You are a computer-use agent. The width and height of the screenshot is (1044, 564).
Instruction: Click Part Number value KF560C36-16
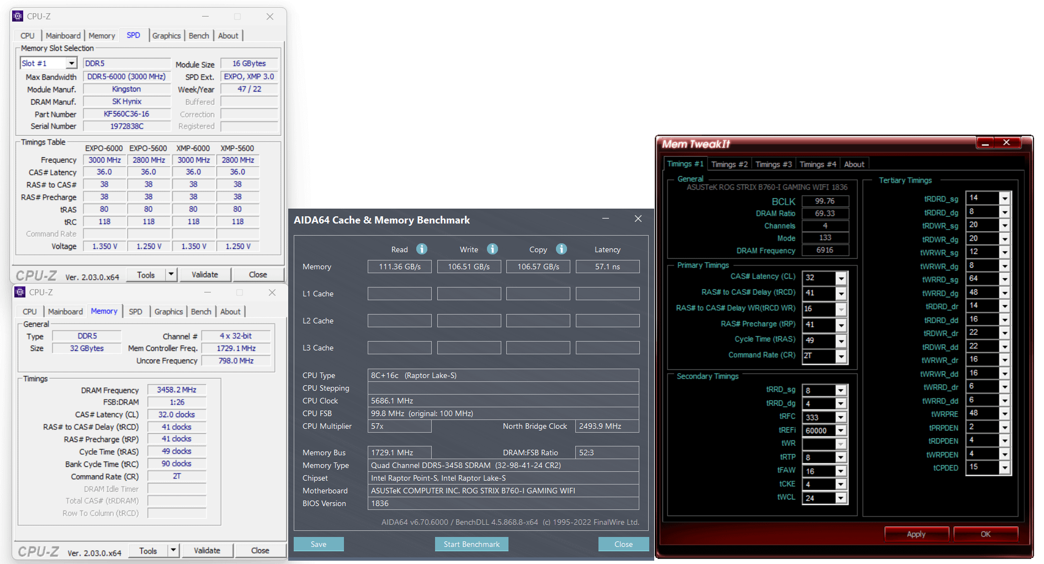click(x=126, y=114)
